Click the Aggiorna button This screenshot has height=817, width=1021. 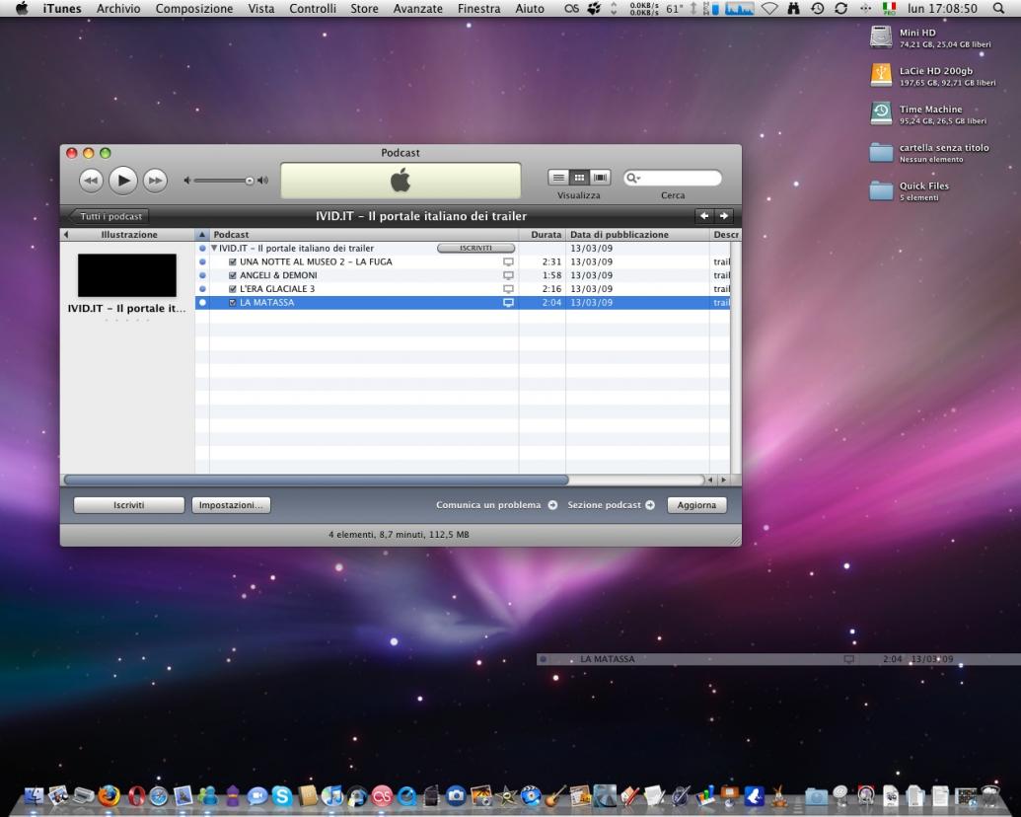(696, 505)
